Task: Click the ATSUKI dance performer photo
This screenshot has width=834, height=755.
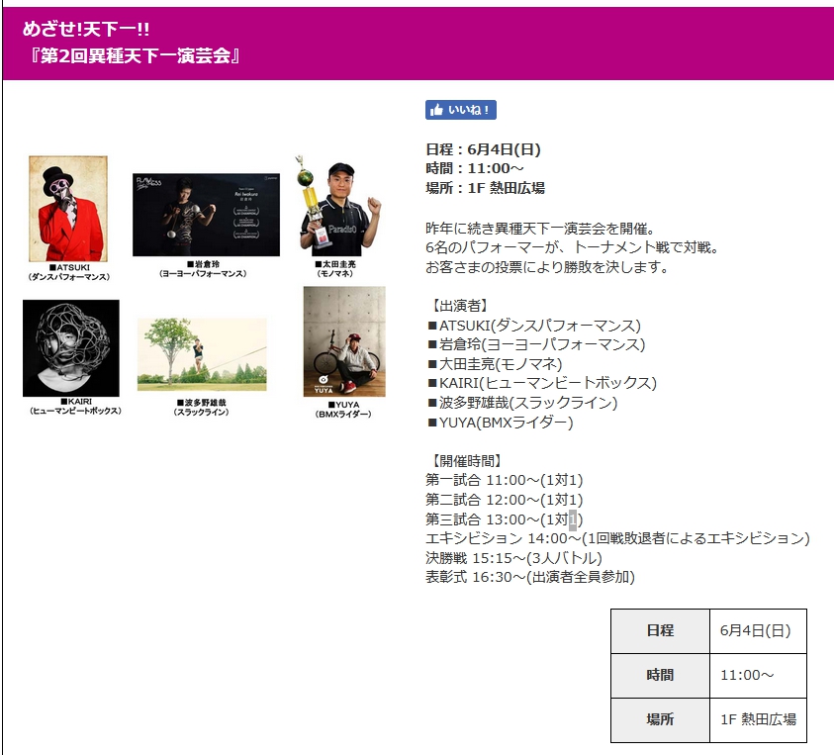Action: [x=67, y=209]
